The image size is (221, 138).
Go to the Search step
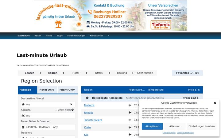coord(29,73)
